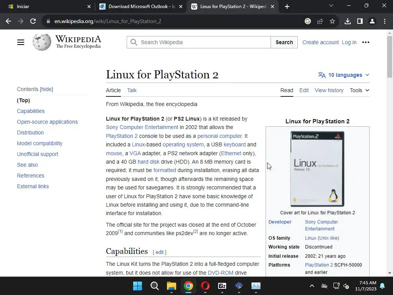Go back with the browser back arrow
The width and height of the screenshot is (393, 295).
pos(8,22)
